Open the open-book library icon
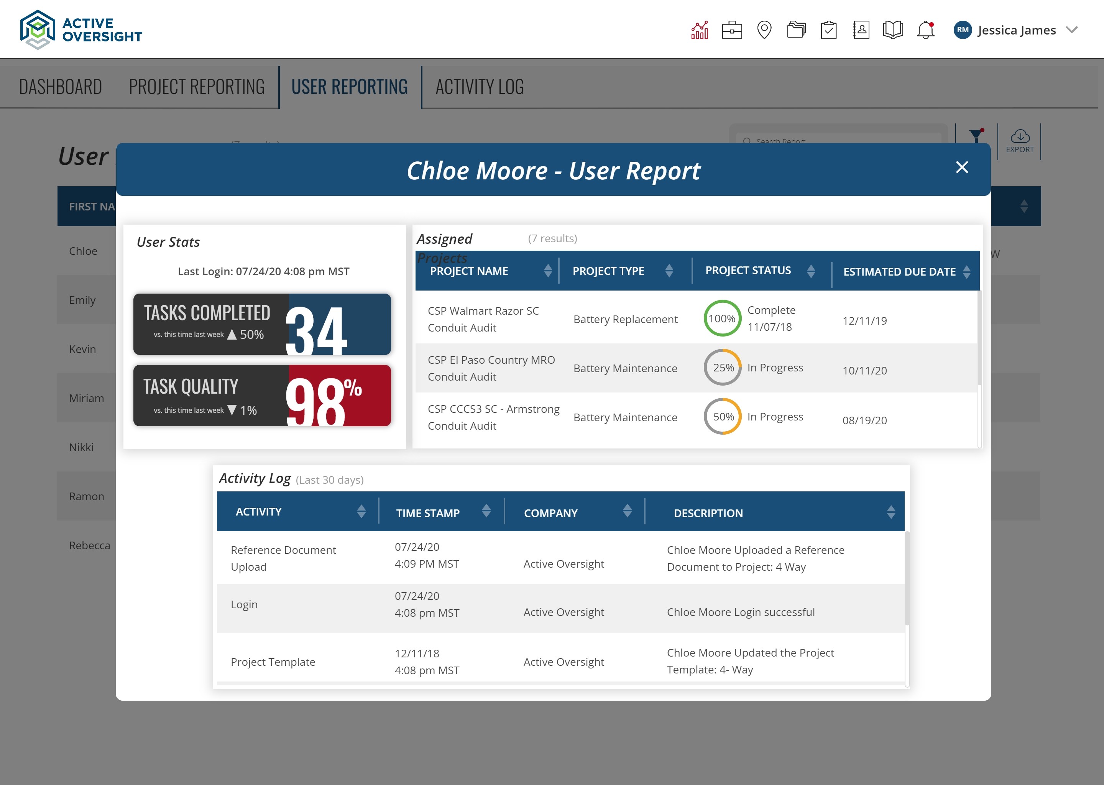The width and height of the screenshot is (1104, 785). 893,30
